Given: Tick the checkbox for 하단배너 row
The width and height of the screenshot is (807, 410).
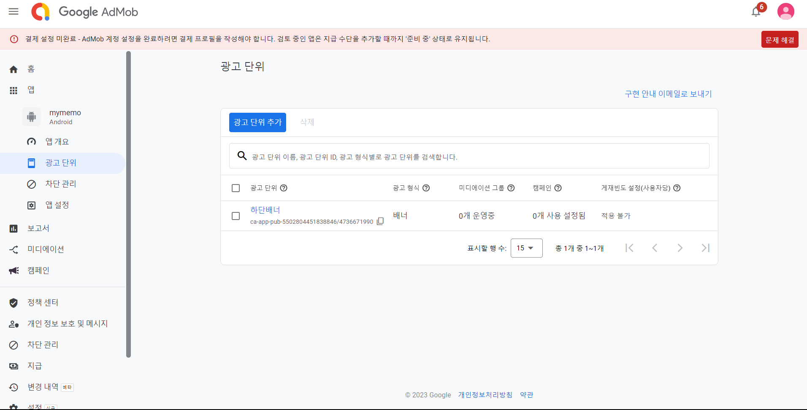Looking at the screenshot, I should [x=236, y=216].
